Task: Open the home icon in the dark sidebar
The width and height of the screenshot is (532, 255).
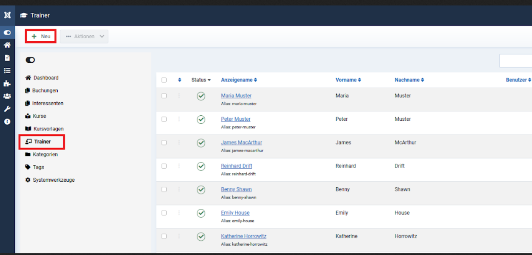Action: 7,45
